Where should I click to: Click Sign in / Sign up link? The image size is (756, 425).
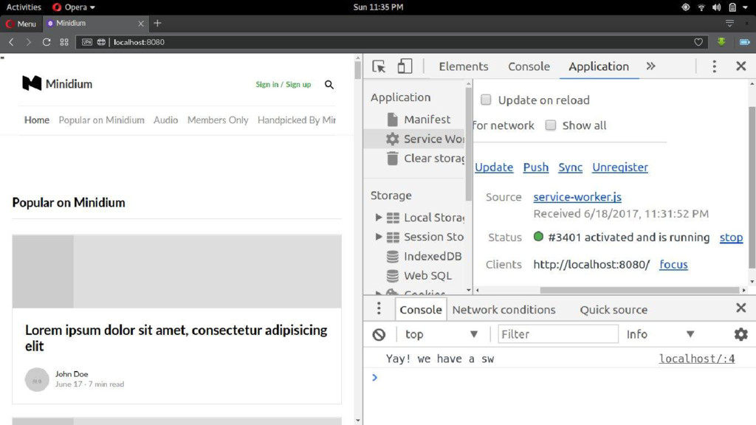(283, 84)
